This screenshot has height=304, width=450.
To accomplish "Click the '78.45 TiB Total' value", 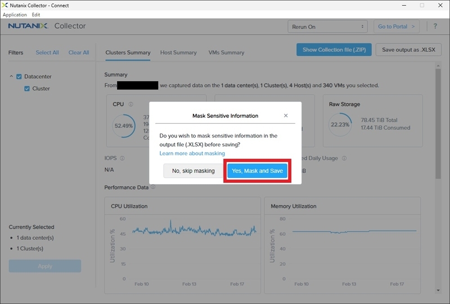I will 379,120.
